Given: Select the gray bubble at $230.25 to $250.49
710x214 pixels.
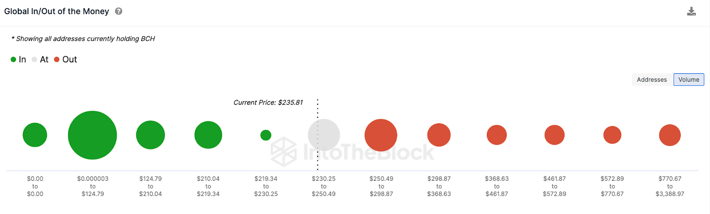Looking at the screenshot, I should 324,135.
